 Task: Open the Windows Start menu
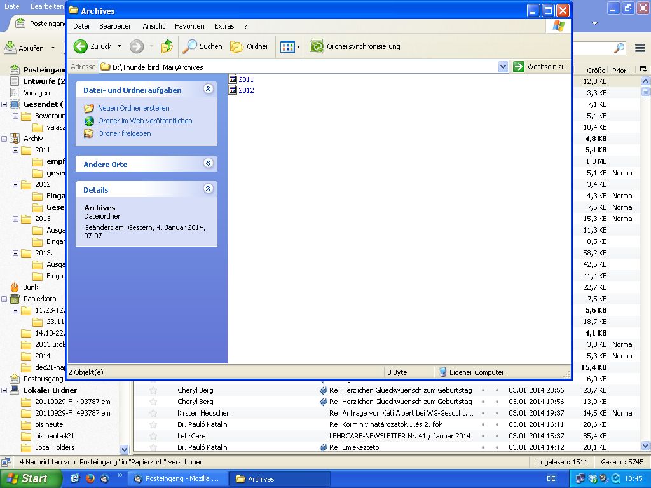coord(31,478)
